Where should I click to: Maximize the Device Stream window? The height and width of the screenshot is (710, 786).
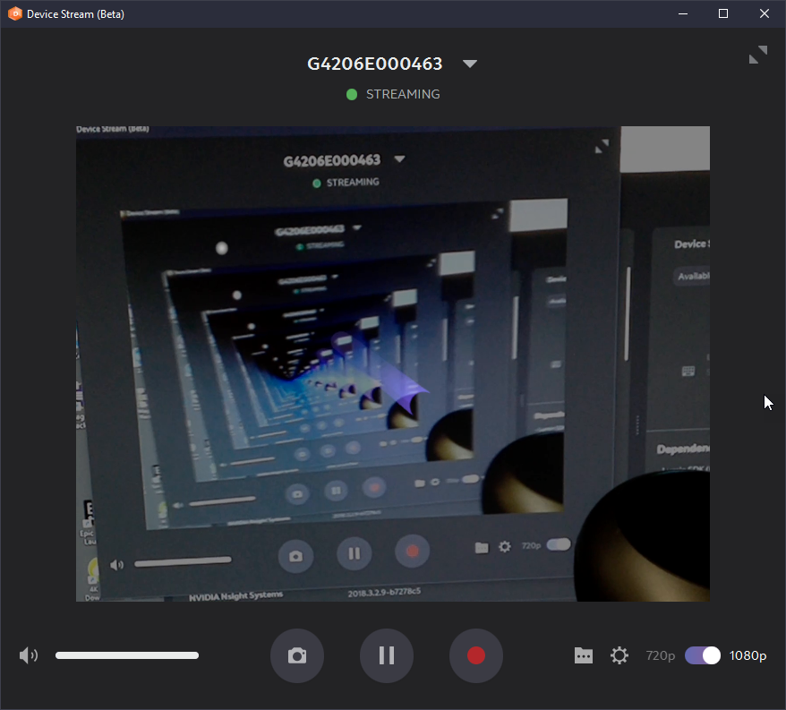(x=722, y=13)
